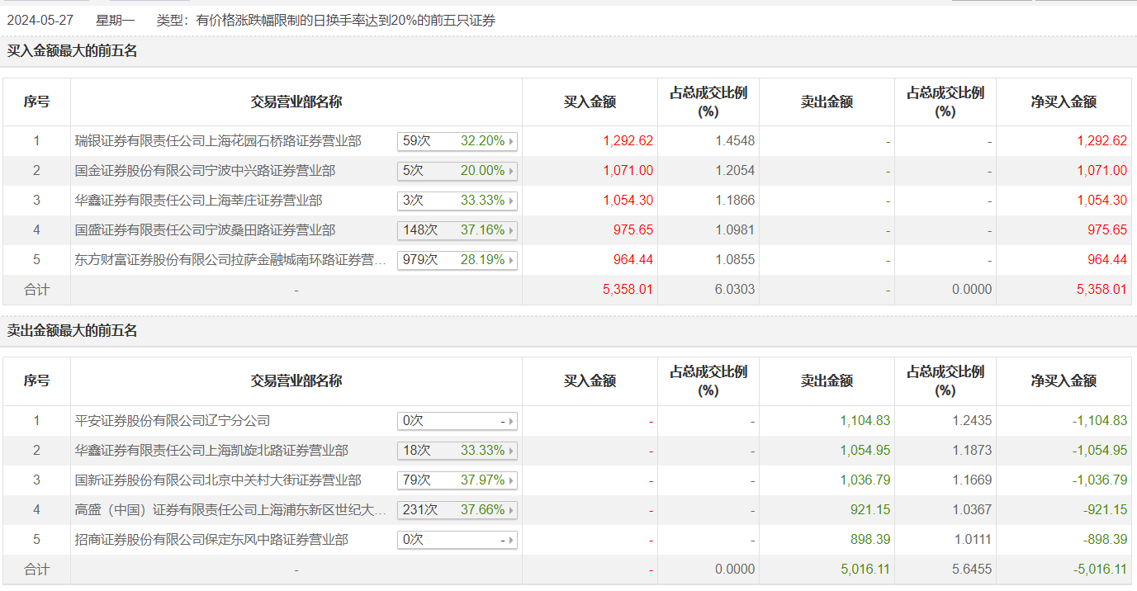Open 瑞银证券有限责任公司上海花园石桥路证券营业部 link
This screenshot has height=591, width=1137.
(x=218, y=141)
